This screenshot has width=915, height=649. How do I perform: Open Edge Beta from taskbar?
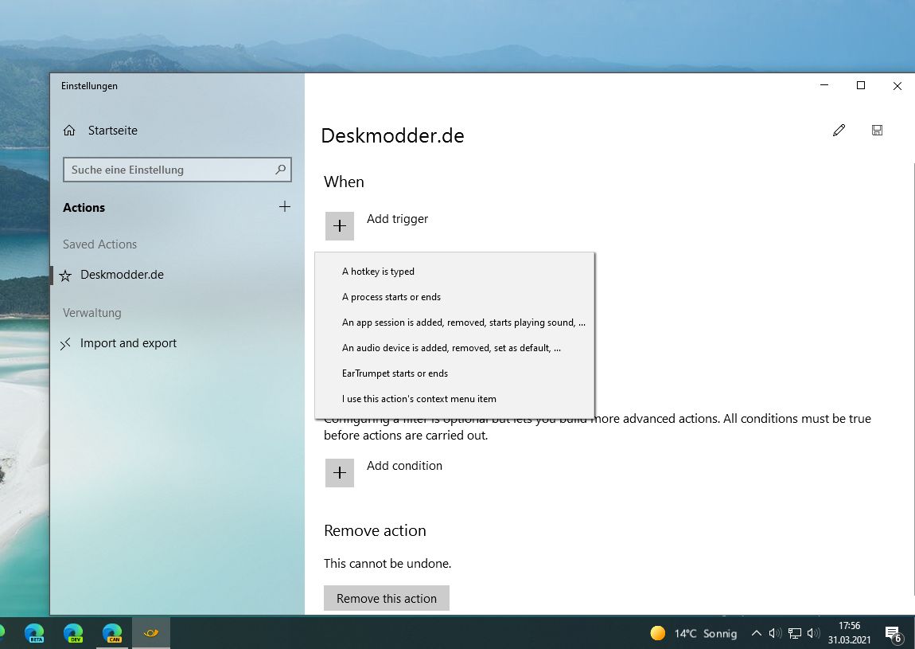click(x=34, y=632)
